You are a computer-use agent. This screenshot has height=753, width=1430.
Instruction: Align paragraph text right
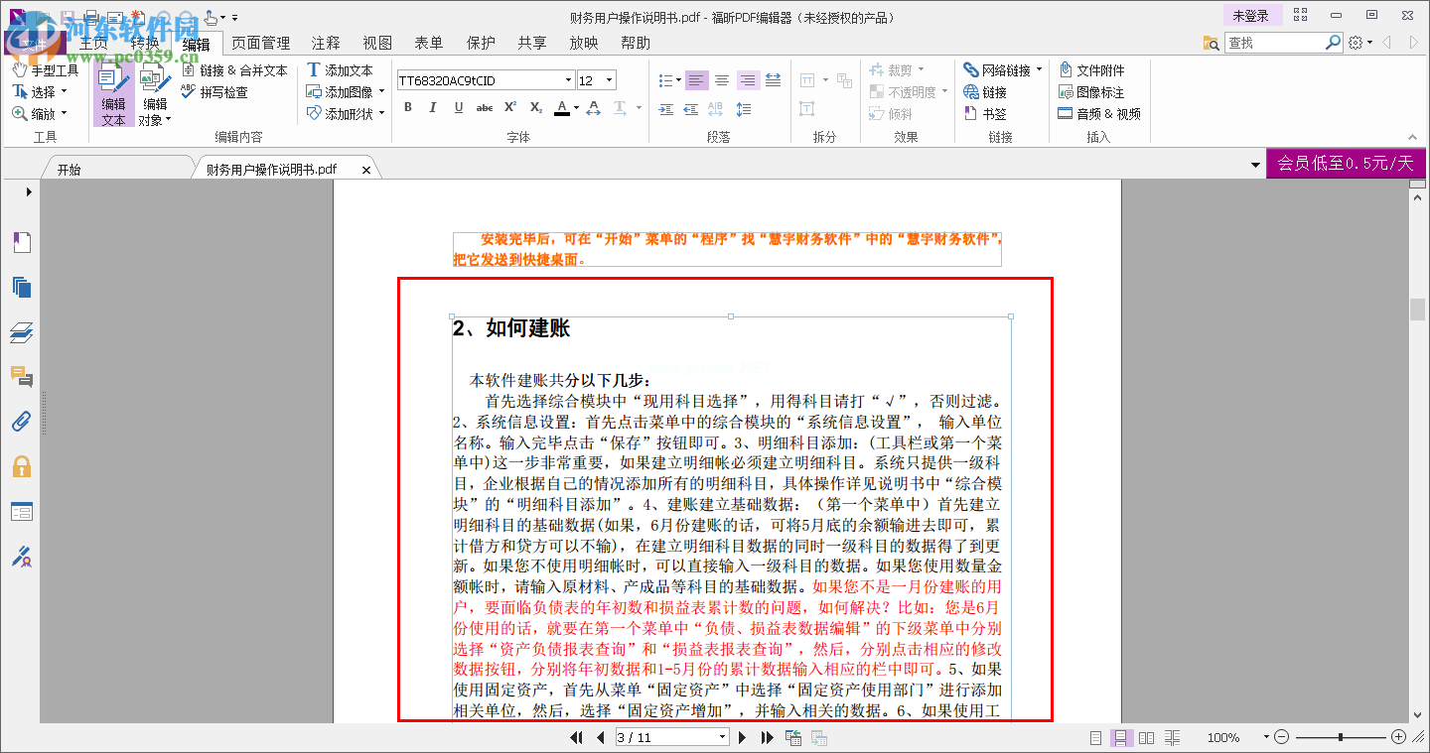[748, 80]
